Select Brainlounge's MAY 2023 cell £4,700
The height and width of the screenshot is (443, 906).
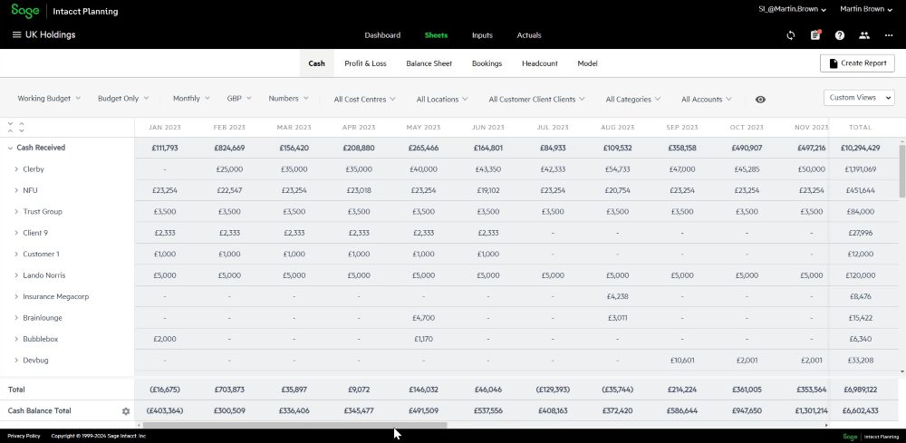pos(423,318)
